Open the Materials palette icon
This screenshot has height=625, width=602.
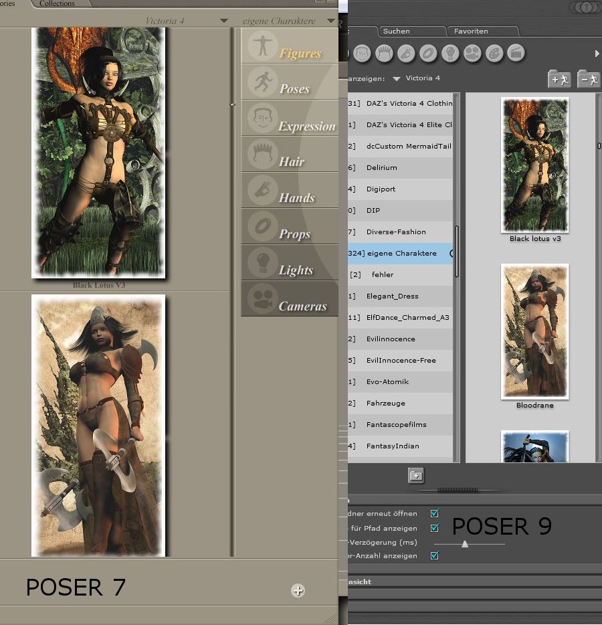click(494, 53)
